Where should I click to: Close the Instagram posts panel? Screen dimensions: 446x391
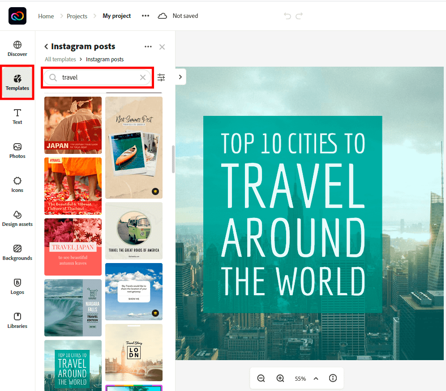(162, 47)
